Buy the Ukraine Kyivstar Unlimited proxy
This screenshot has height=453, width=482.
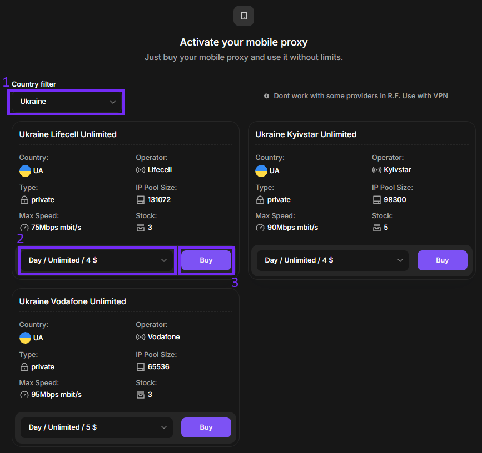tap(442, 260)
